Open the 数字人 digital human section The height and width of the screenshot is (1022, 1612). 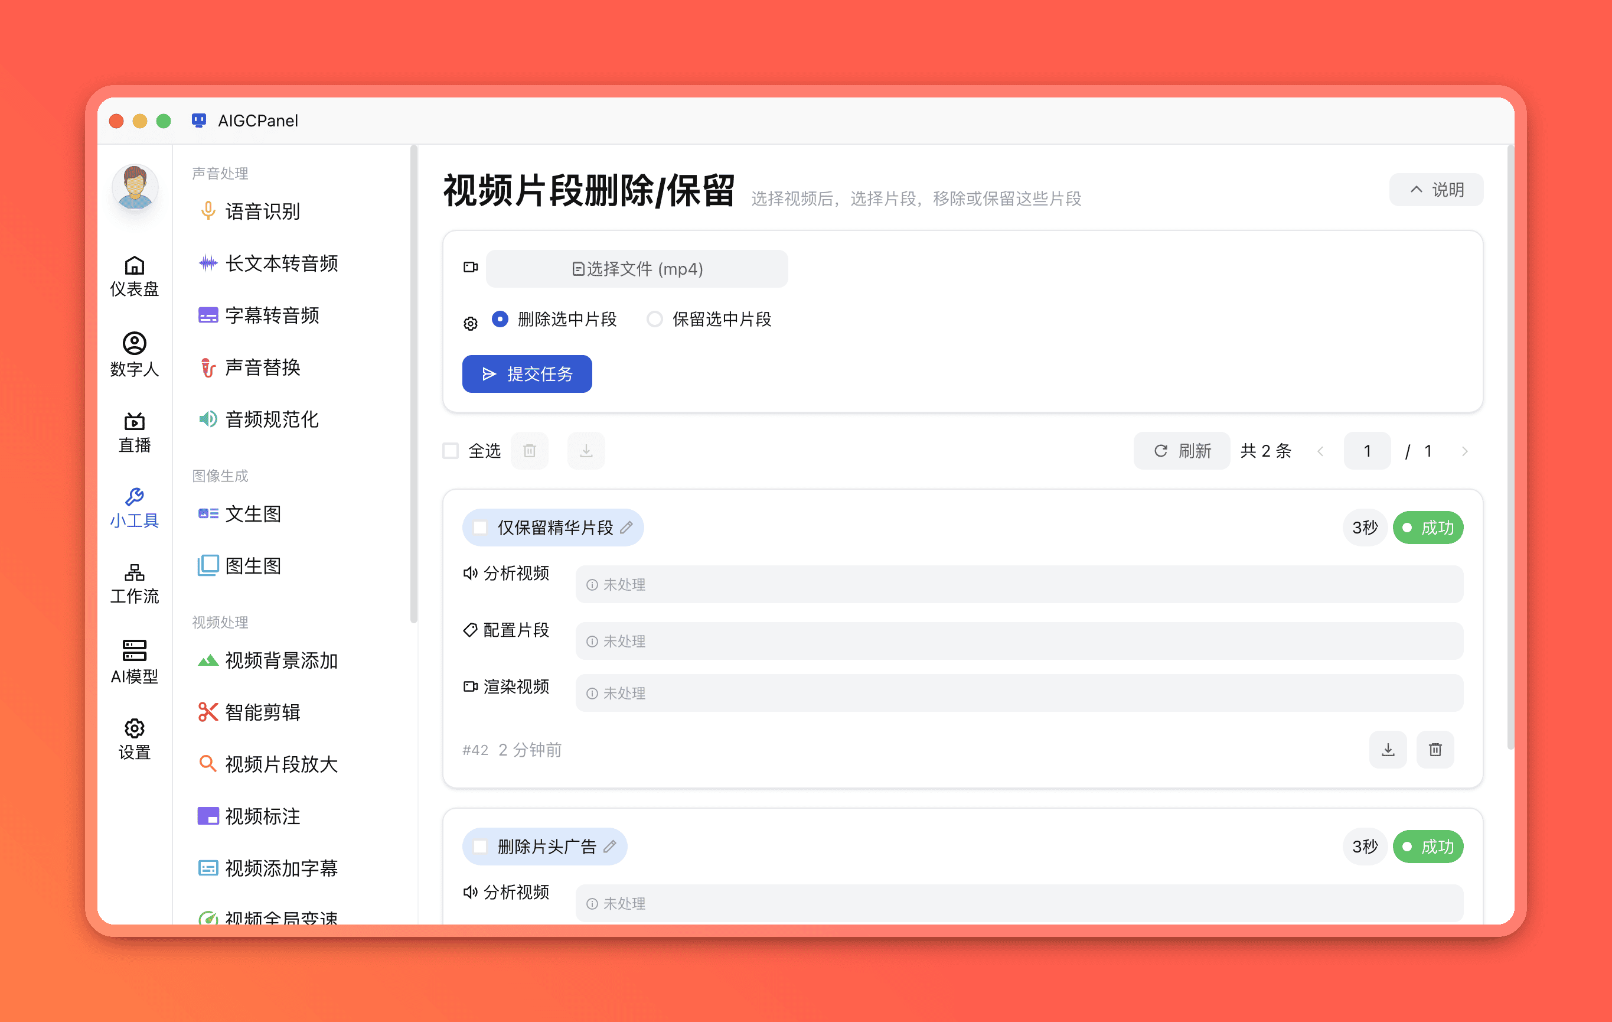point(134,354)
